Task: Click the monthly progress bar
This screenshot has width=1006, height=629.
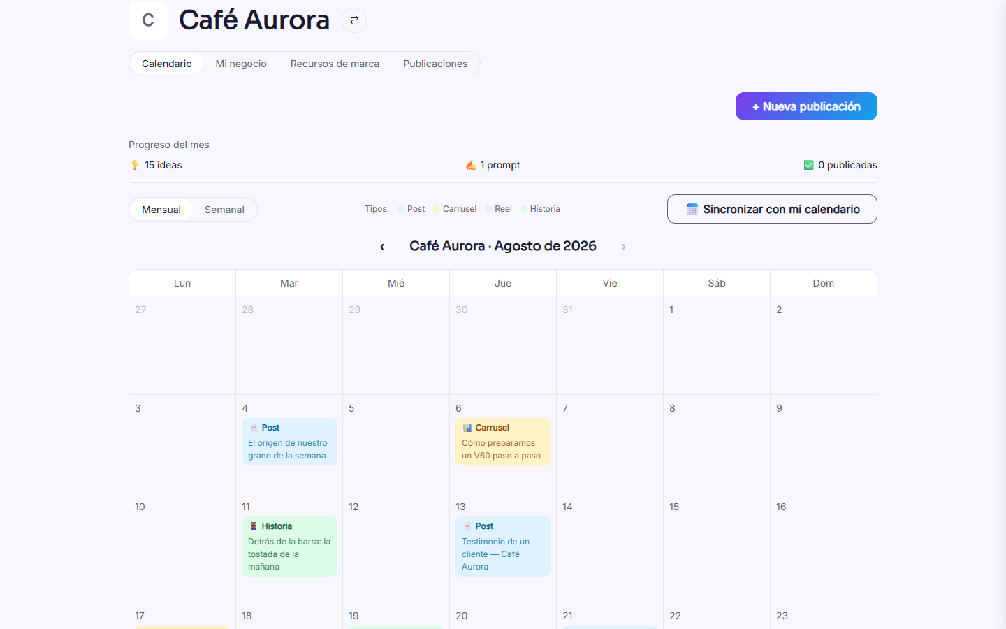Action: pos(503,180)
